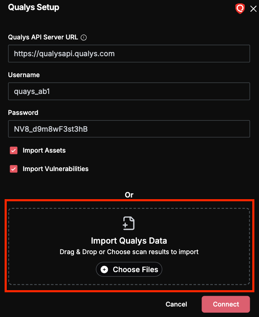Click the Qualys API Server URL label
The height and width of the screenshot is (317, 259).
pyautogui.click(x=43, y=37)
